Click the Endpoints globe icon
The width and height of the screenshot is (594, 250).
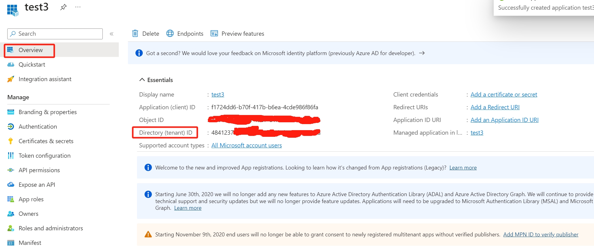coord(170,34)
